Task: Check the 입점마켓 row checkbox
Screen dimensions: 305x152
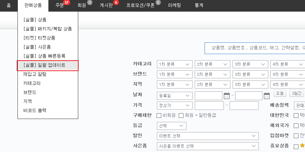Action: click(296, 136)
